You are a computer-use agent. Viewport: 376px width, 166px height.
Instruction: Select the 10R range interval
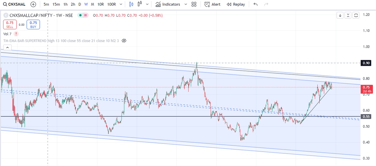point(101,4)
